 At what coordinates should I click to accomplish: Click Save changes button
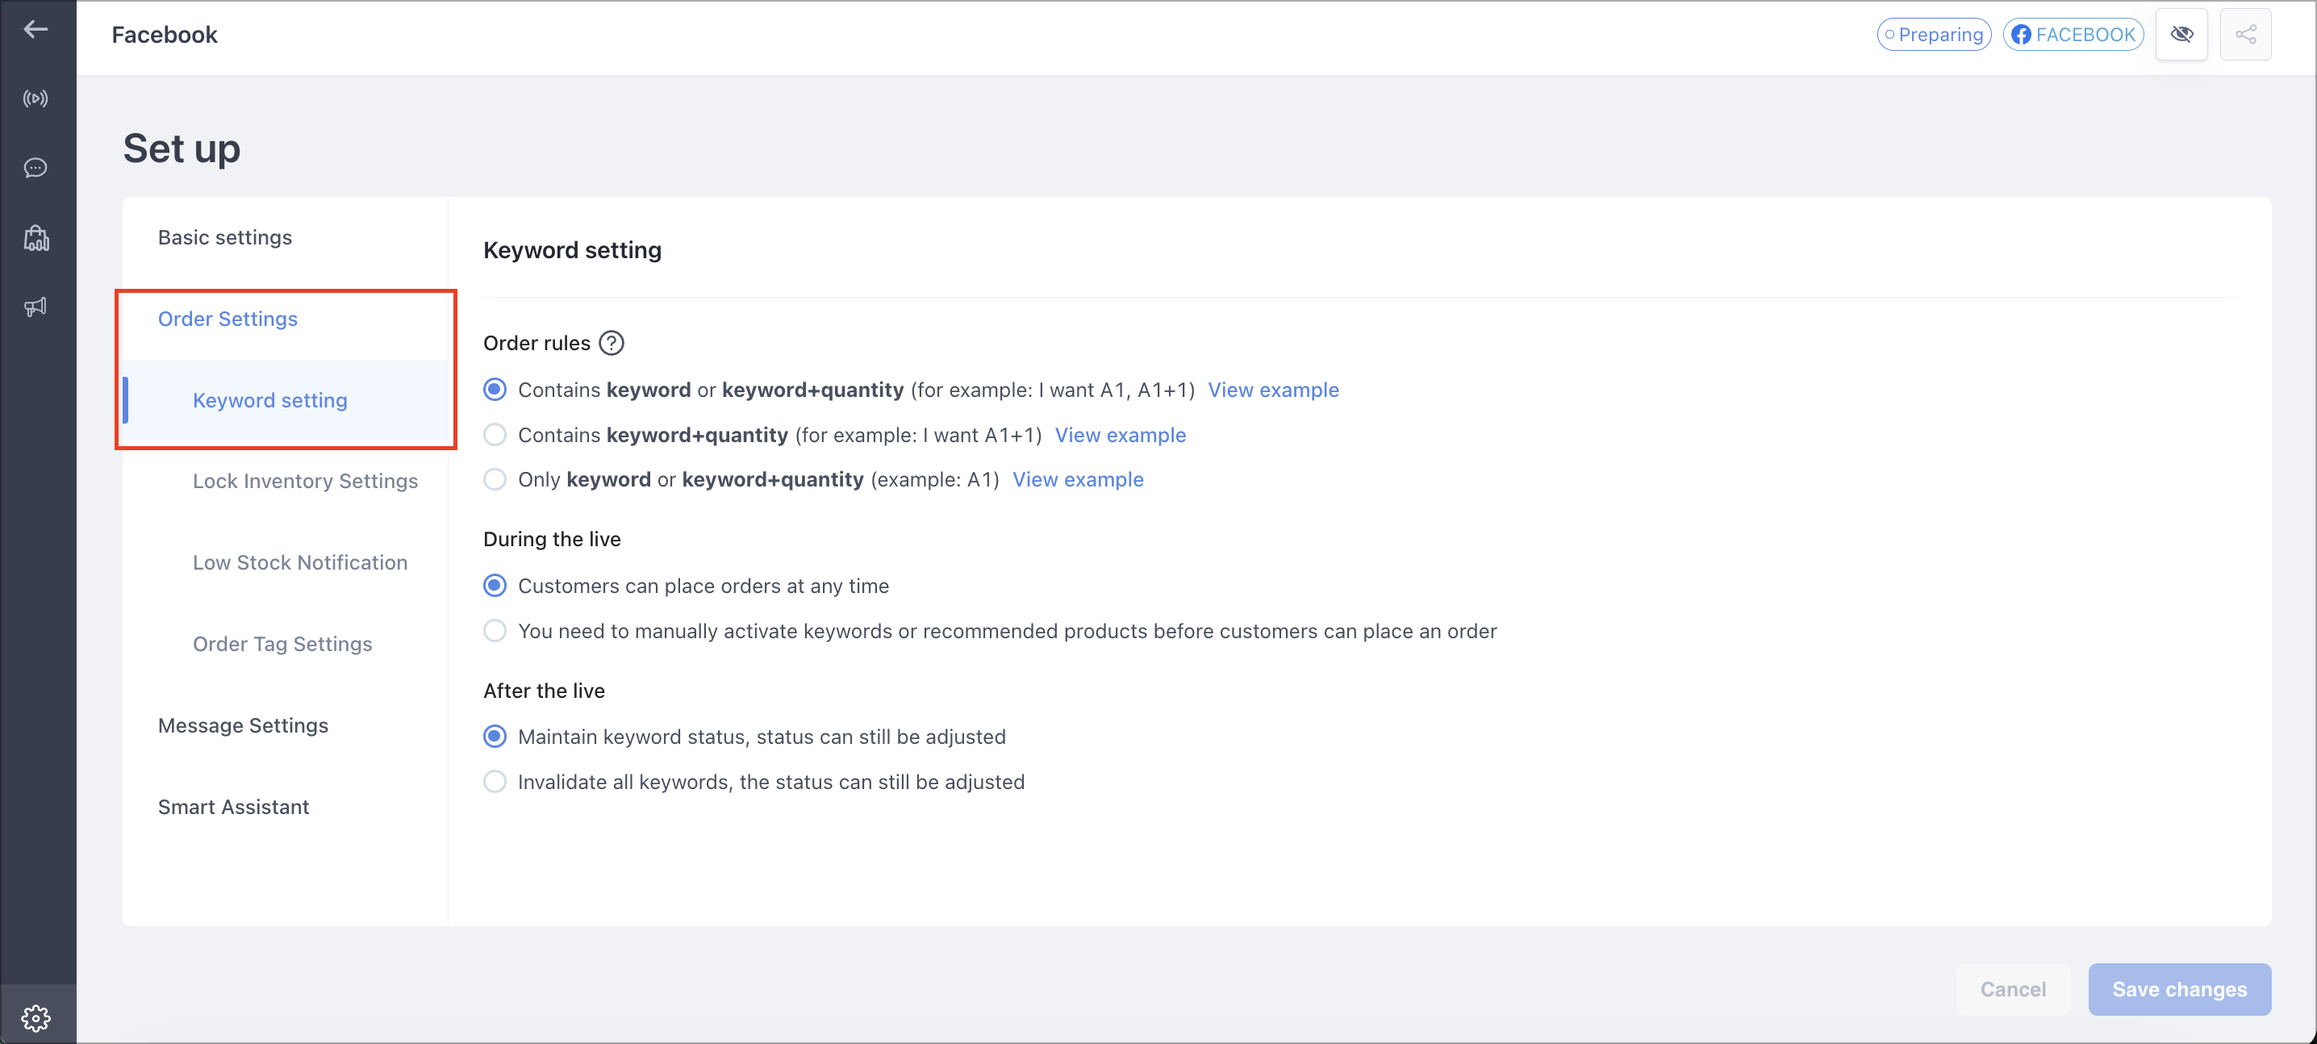(x=2179, y=989)
